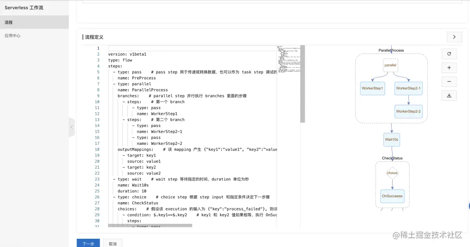Click the 'source: value1' code line
The height and width of the screenshot is (247, 470).
[x=144, y=161]
